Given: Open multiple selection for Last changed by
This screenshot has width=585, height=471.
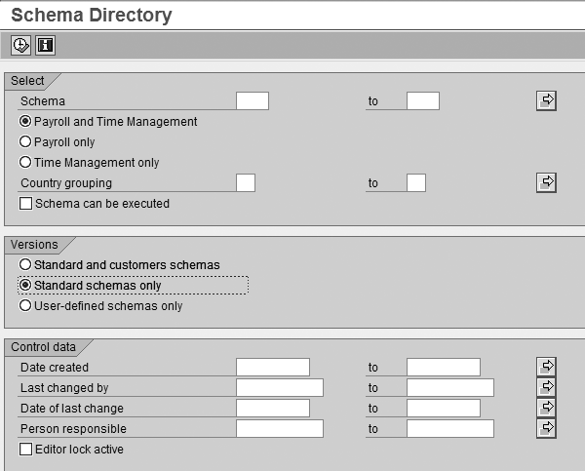Looking at the screenshot, I should [546, 387].
